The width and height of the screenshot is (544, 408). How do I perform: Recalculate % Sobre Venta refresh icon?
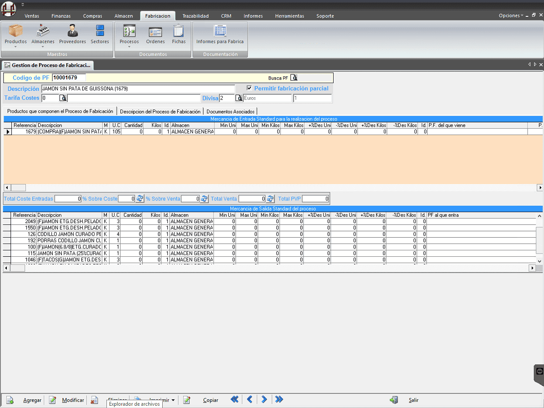(205, 199)
